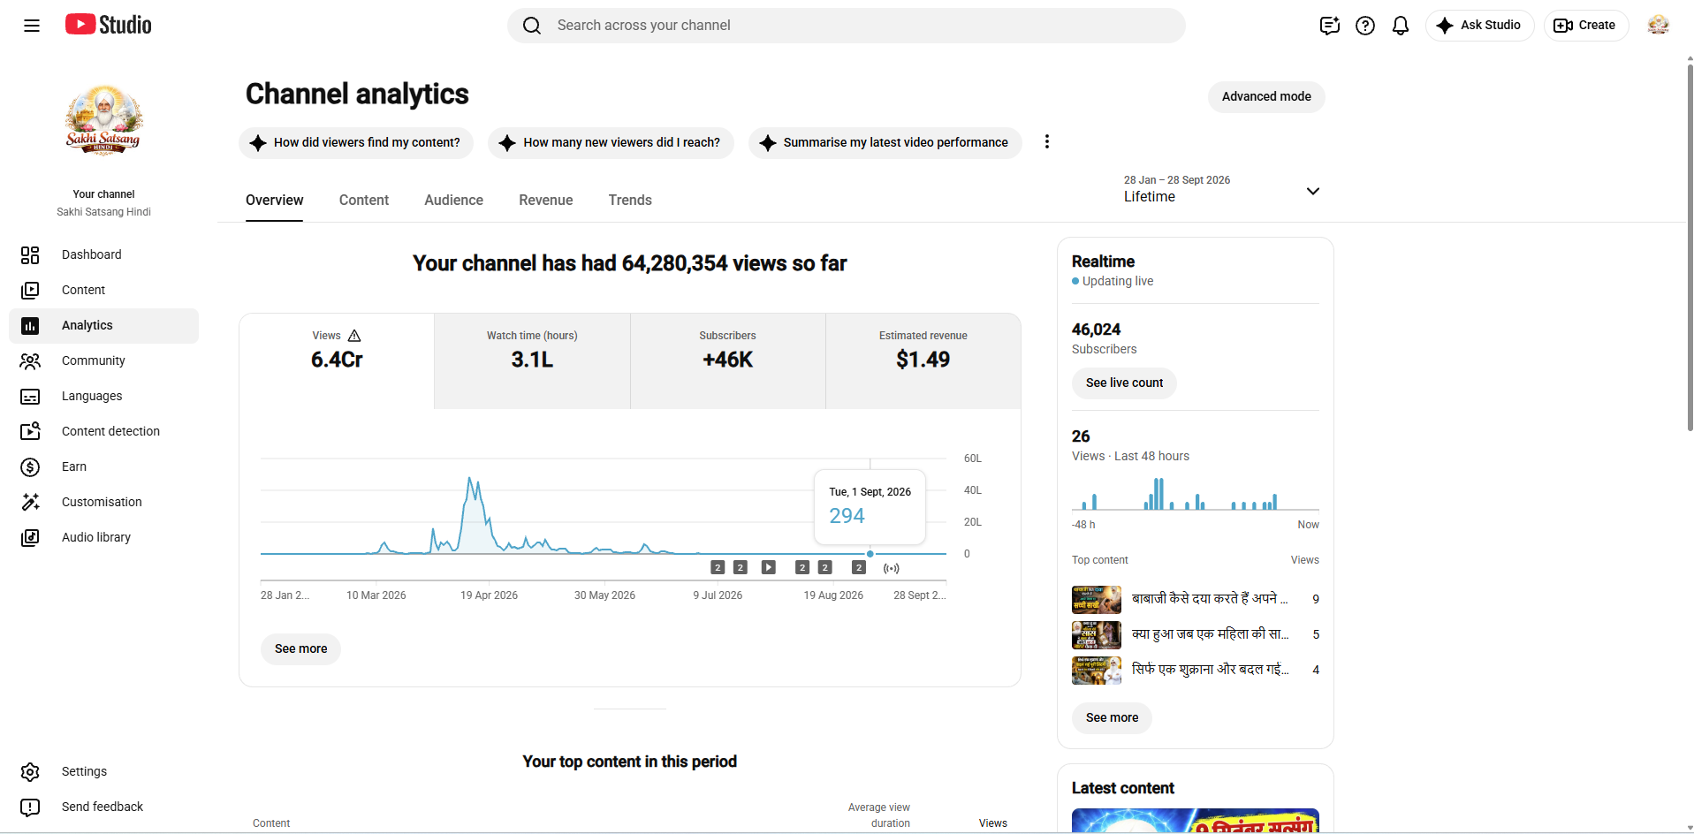The image size is (1694, 834).
Task: Click the Dashboard sidebar icon
Action: pyautogui.click(x=30, y=255)
